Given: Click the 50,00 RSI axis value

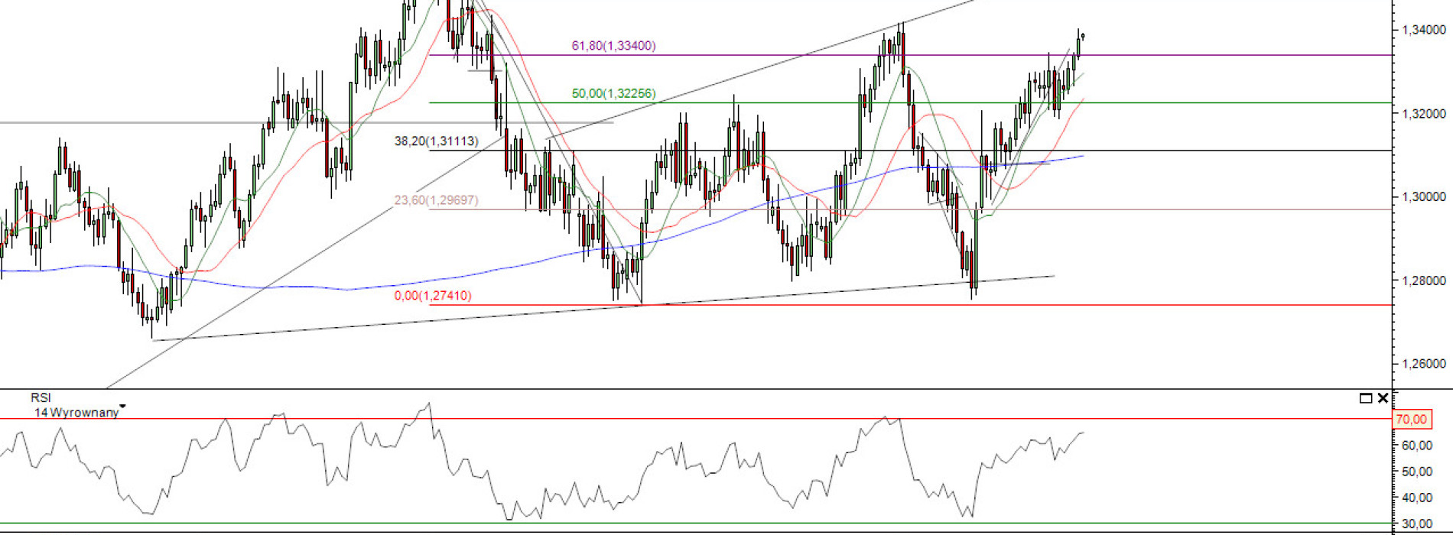Looking at the screenshot, I should tap(1418, 472).
